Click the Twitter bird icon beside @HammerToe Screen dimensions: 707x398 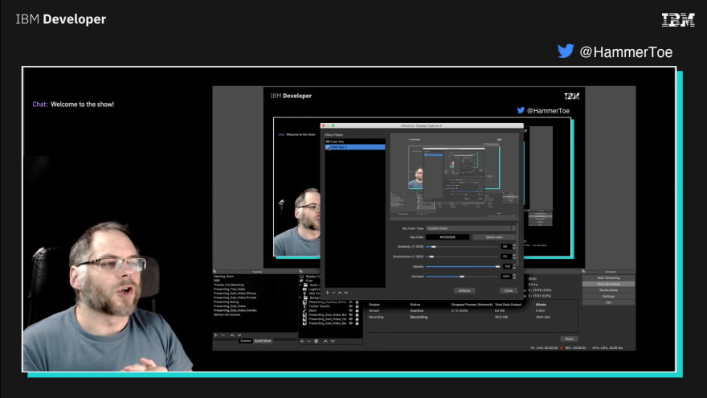pyautogui.click(x=566, y=51)
